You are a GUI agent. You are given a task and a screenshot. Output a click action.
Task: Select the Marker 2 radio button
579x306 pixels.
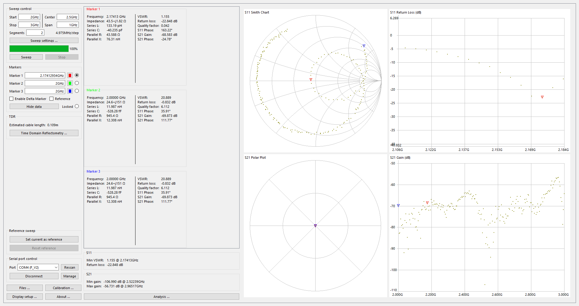pos(77,83)
